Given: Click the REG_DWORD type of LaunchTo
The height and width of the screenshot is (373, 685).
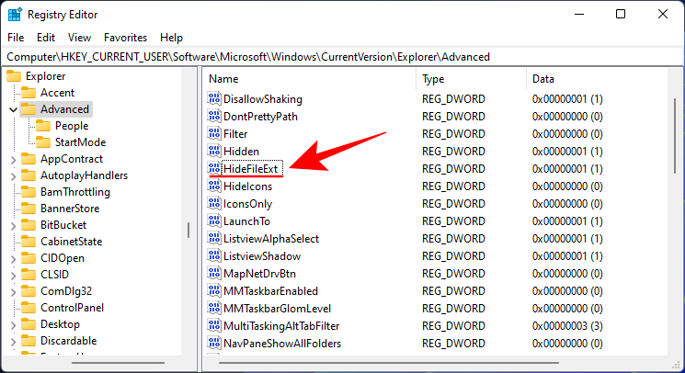Looking at the screenshot, I should [453, 221].
